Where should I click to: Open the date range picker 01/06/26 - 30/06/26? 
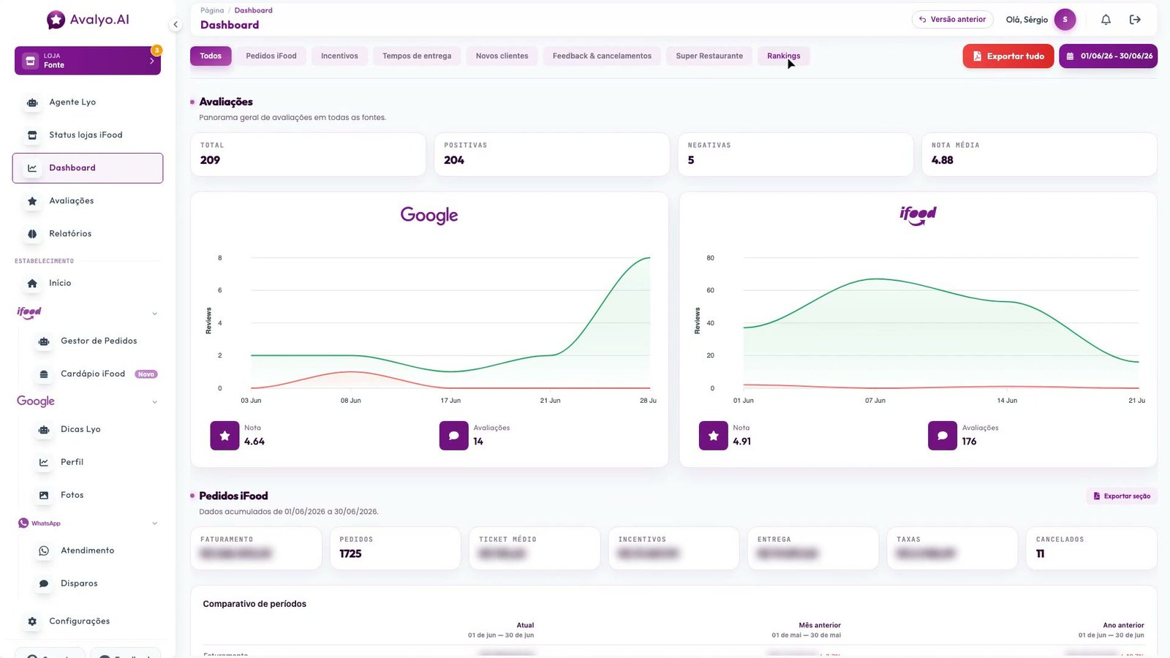tap(1108, 56)
